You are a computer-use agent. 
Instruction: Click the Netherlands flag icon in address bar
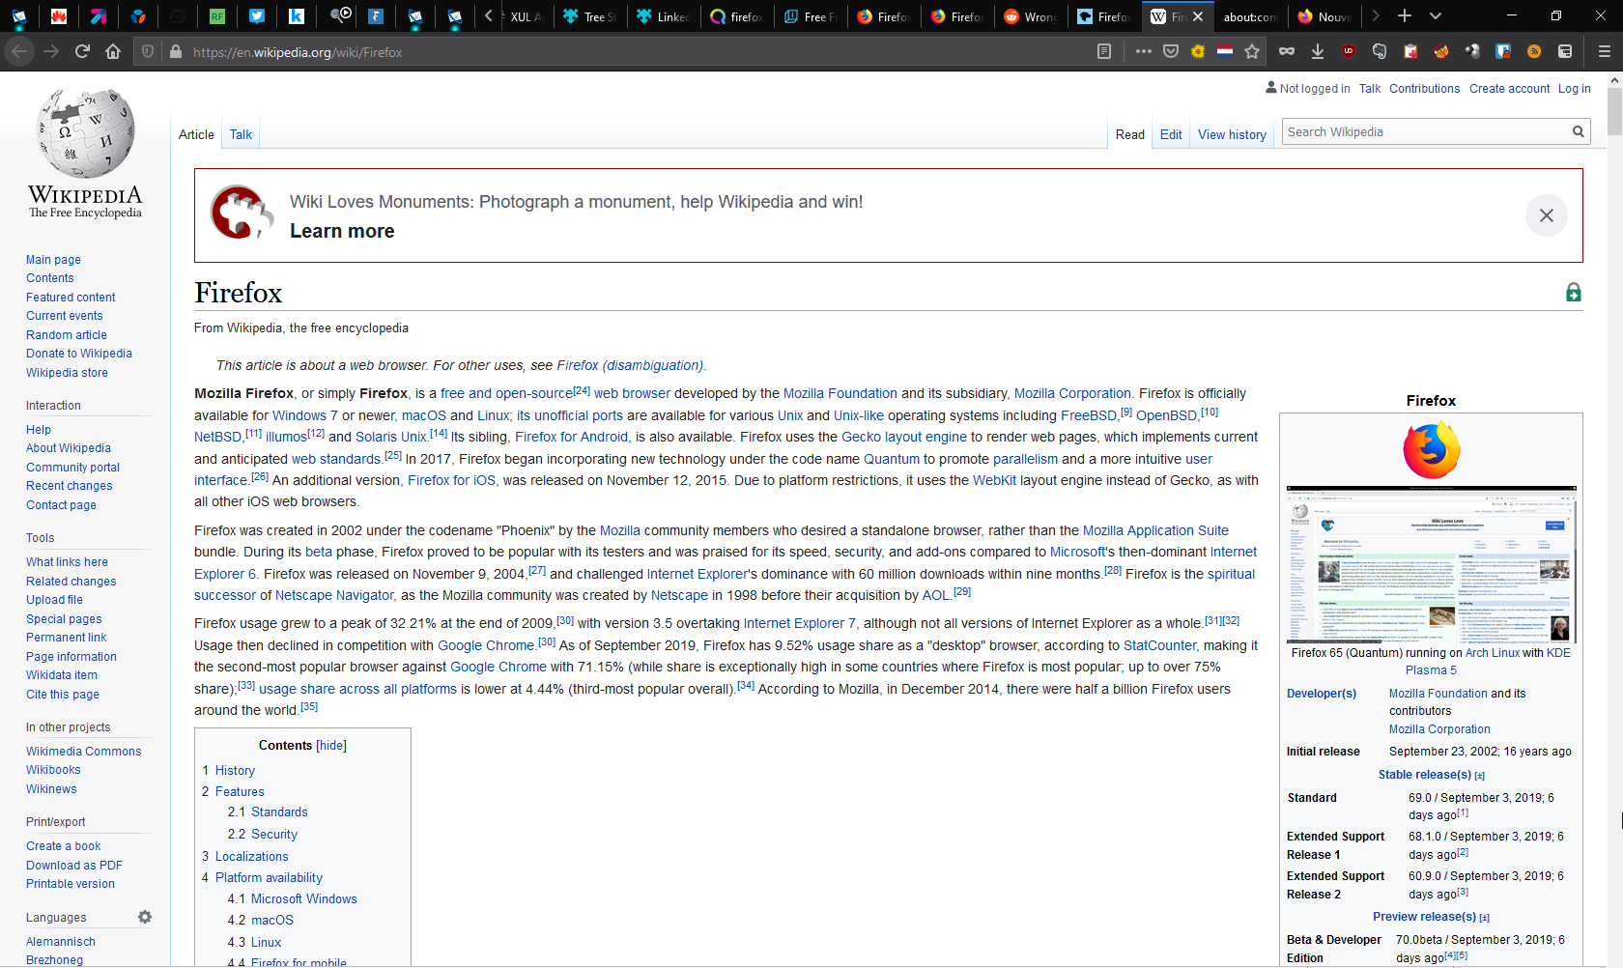coord(1225,51)
